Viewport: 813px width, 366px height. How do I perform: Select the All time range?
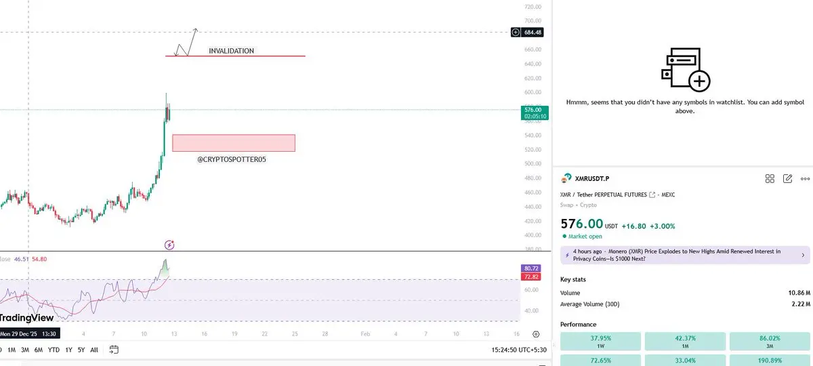tap(94, 350)
